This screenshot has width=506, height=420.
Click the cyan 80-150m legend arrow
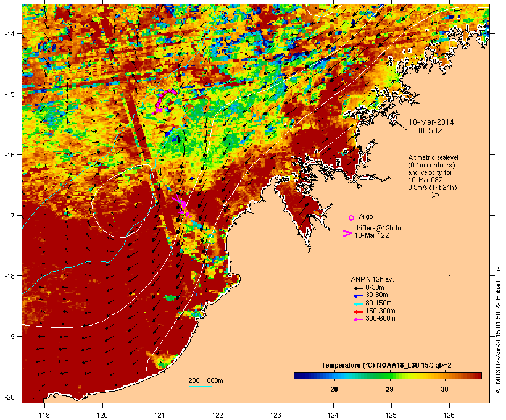[x=358, y=304]
